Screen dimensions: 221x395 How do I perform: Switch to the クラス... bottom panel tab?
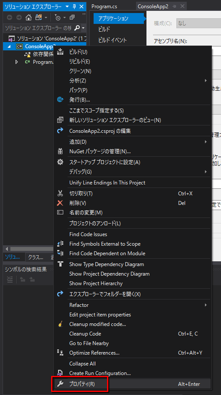(x=36, y=257)
